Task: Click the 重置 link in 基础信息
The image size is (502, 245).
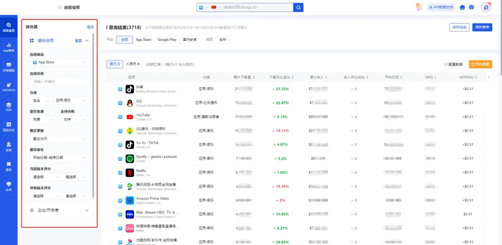Action: (x=78, y=40)
